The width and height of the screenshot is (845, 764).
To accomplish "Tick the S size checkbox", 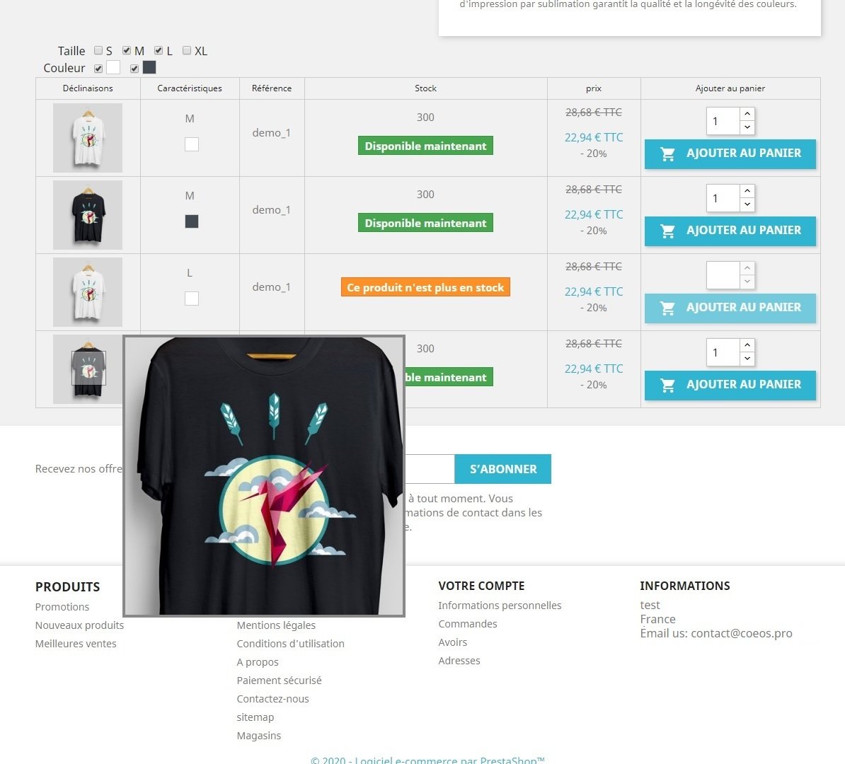I will click(98, 51).
